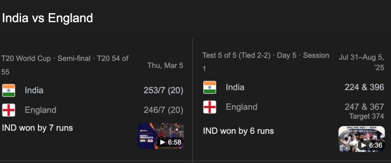Click the 'Thu, Mar 5' match date
This screenshot has width=391, height=163.
(165, 65)
